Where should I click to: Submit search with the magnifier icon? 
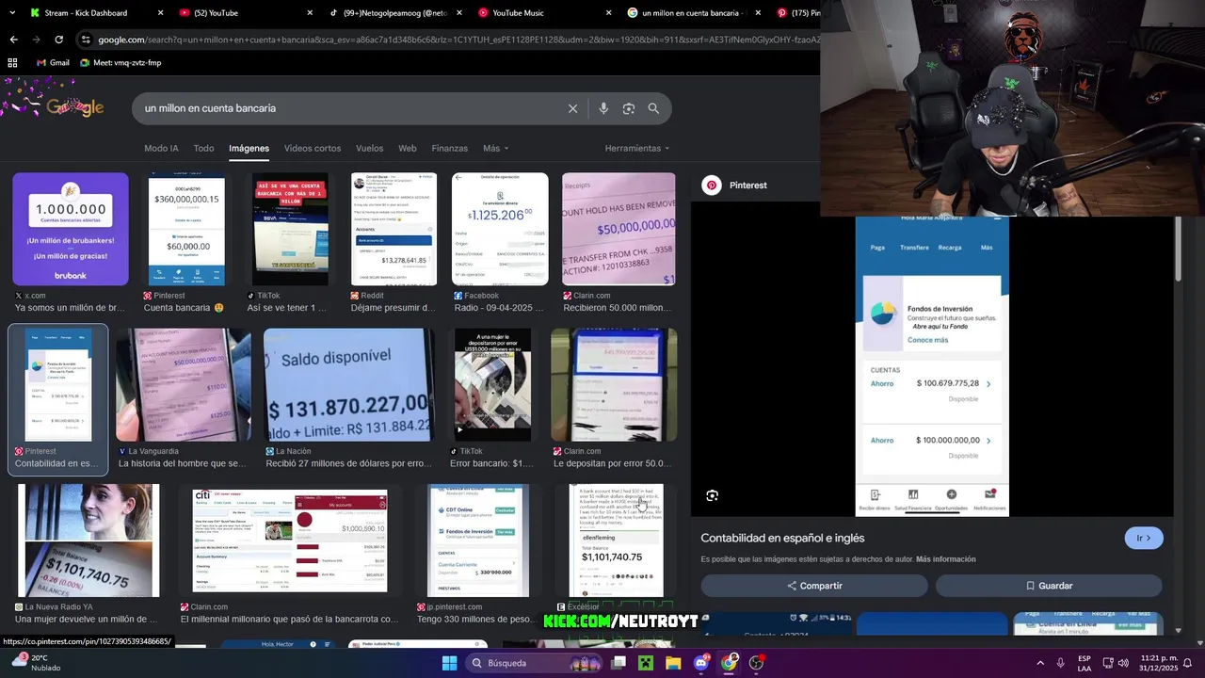(653, 108)
